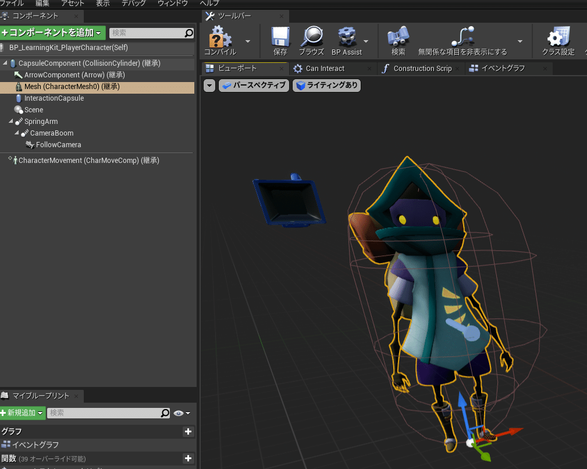Select the InteractionCapsule component
The height and width of the screenshot is (469, 587).
[x=54, y=98]
